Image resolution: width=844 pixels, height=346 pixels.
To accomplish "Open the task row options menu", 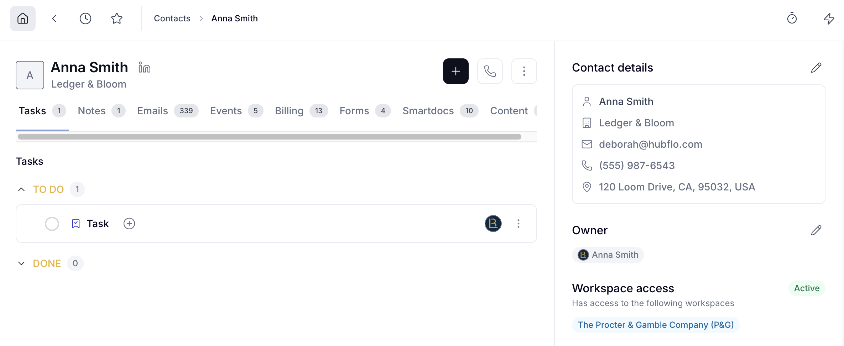I will pyautogui.click(x=519, y=224).
